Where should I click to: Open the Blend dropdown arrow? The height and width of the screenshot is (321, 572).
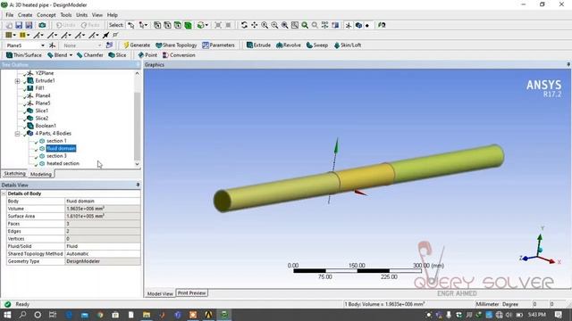[x=71, y=55]
